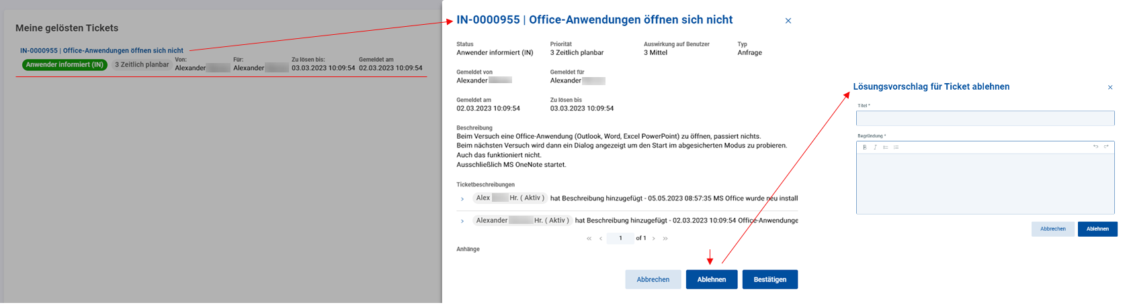Go to previous page of Ticketbeschreibungen
This screenshot has height=305, width=1129.
[601, 239]
